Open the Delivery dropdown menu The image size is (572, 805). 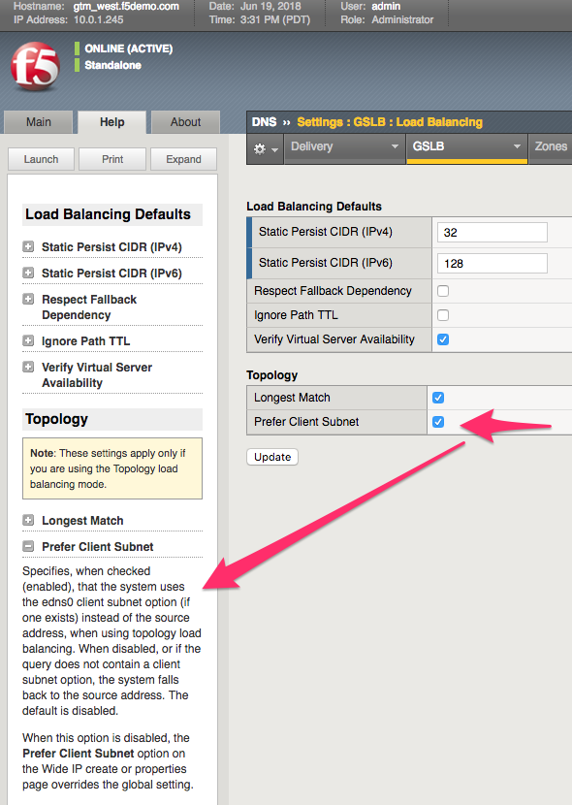pyautogui.click(x=345, y=146)
